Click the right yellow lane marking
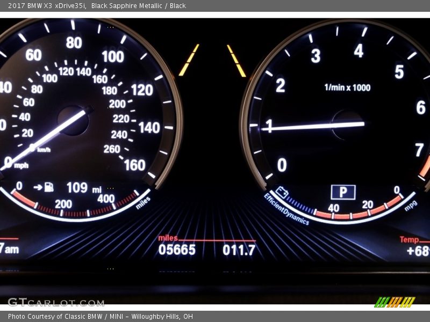 click(236, 61)
